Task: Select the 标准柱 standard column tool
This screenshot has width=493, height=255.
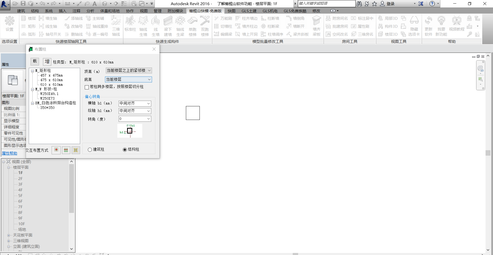Action: (130, 24)
